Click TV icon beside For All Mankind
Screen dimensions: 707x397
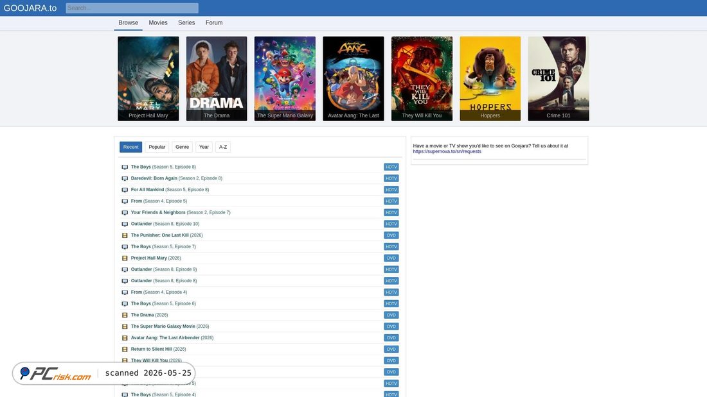tap(125, 190)
